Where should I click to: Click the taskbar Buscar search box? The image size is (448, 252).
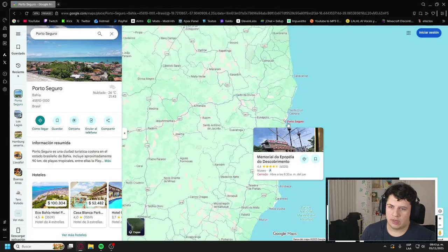pyautogui.click(x=39, y=246)
